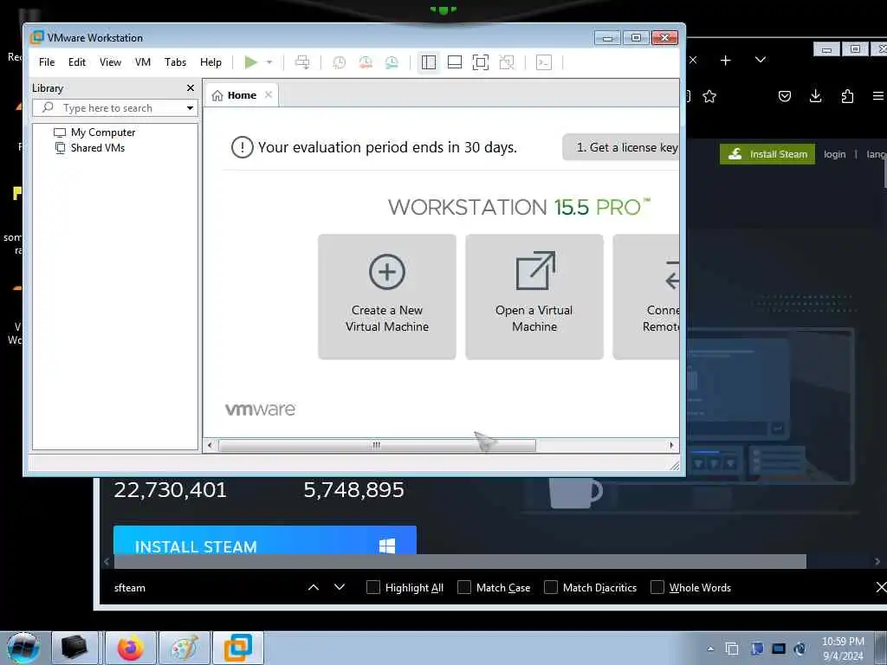Open the black cube app in the taskbar
This screenshot has height=665, width=887.
pyautogui.click(x=74, y=648)
